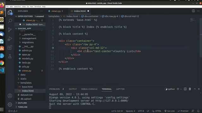Open base.html in the explorer

[27, 87]
